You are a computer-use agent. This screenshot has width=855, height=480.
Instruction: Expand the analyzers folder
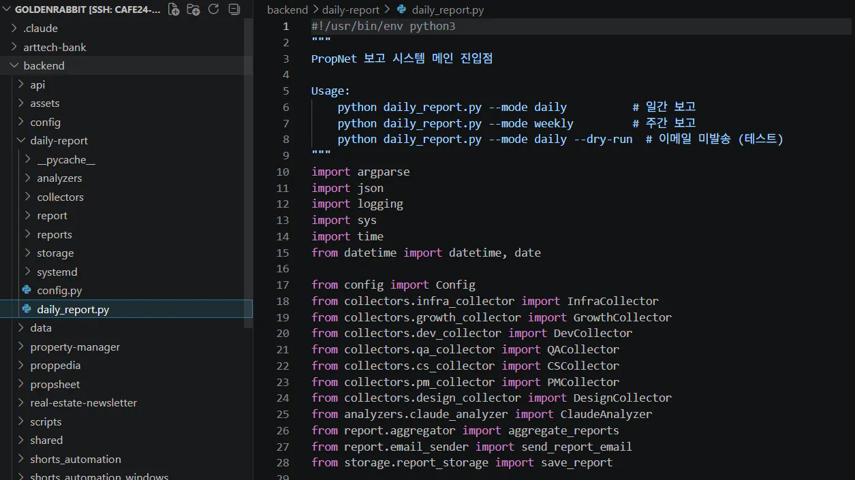pos(28,178)
